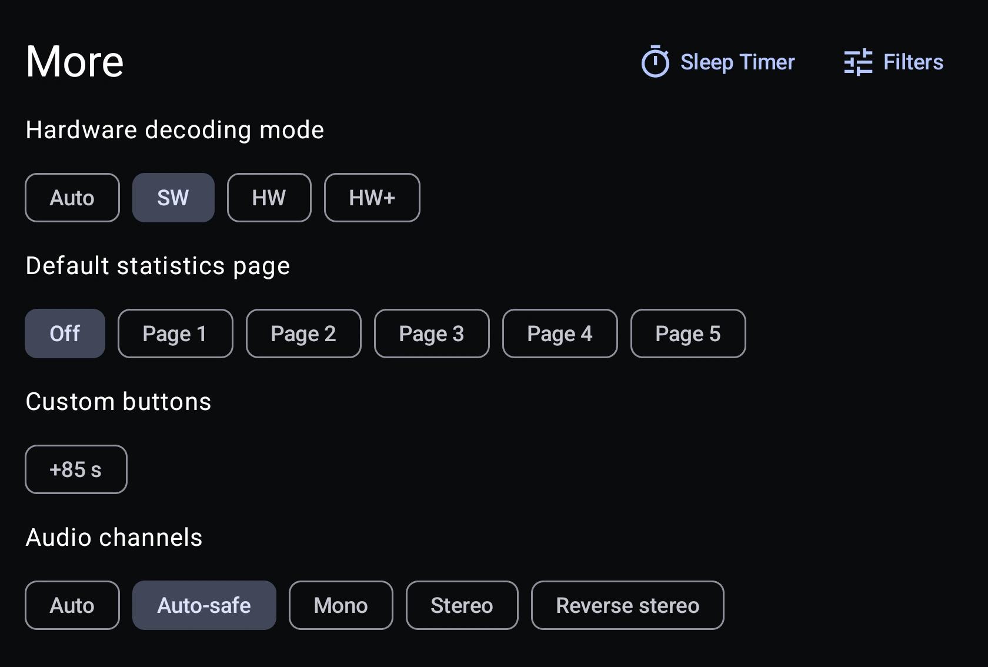Choose Stereo audio channels
The width and height of the screenshot is (988, 667).
pos(462,605)
